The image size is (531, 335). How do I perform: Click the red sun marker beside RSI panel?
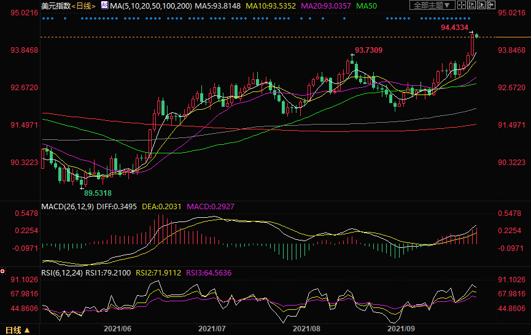coord(2,271)
